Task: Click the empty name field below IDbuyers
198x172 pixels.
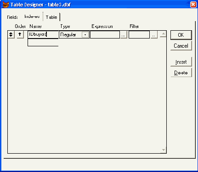Action: click(x=43, y=42)
